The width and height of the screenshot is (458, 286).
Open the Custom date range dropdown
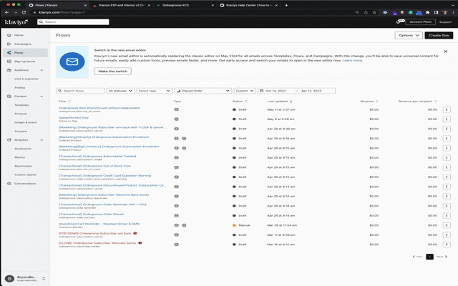click(245, 91)
